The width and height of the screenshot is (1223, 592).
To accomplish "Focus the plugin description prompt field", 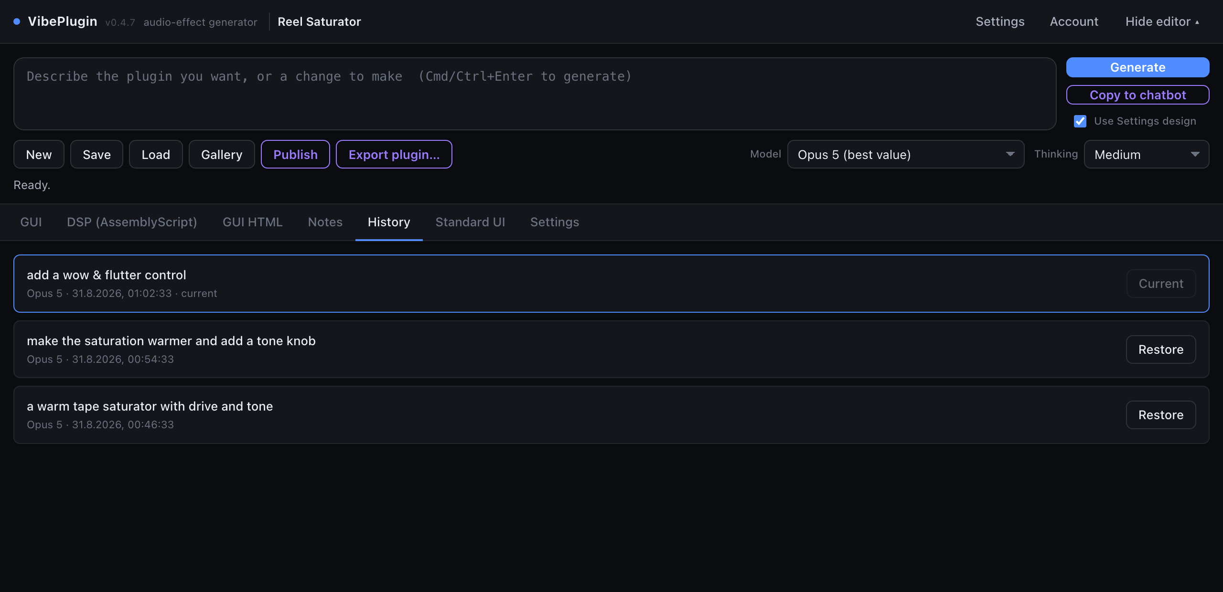I will (535, 94).
